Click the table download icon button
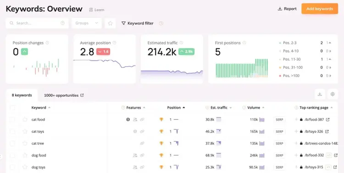This screenshot has height=173, width=344. click(x=320, y=94)
